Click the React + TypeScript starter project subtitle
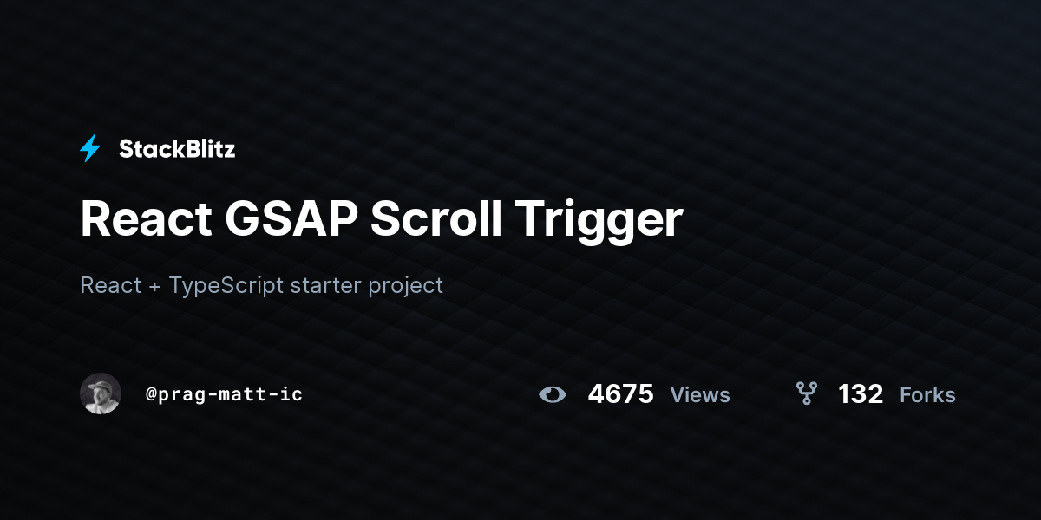 click(261, 285)
